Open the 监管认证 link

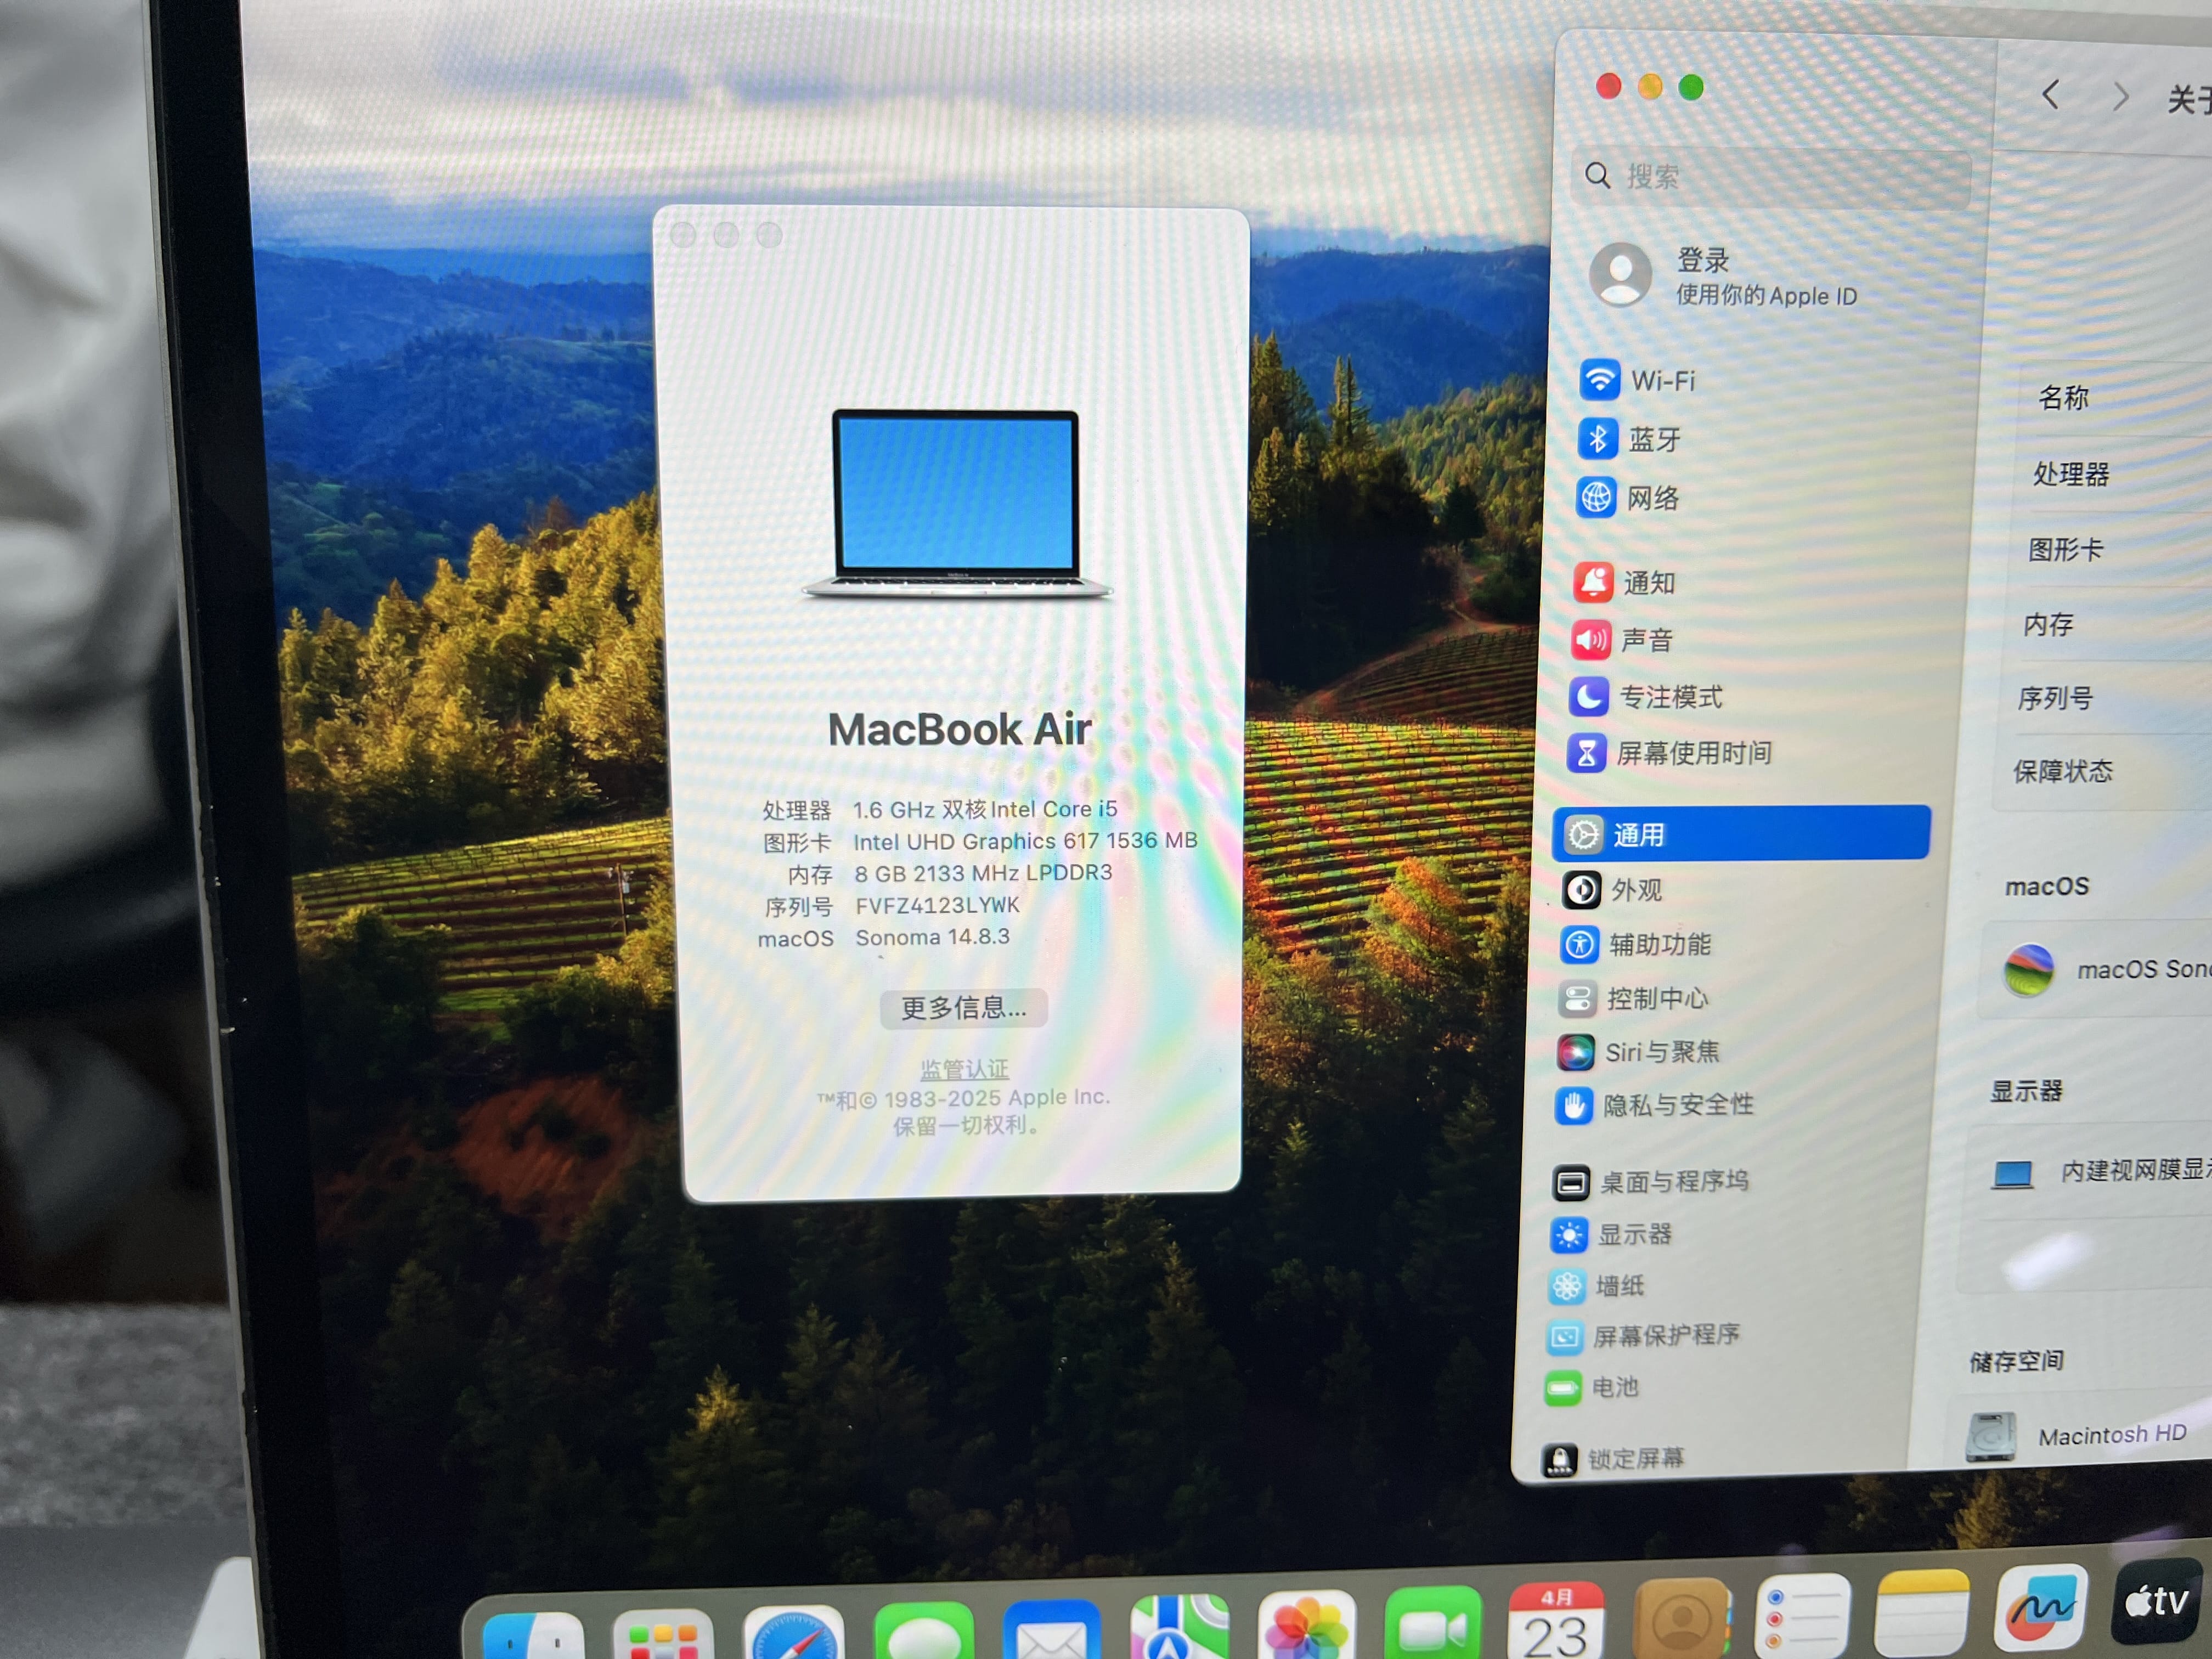[x=964, y=1069]
